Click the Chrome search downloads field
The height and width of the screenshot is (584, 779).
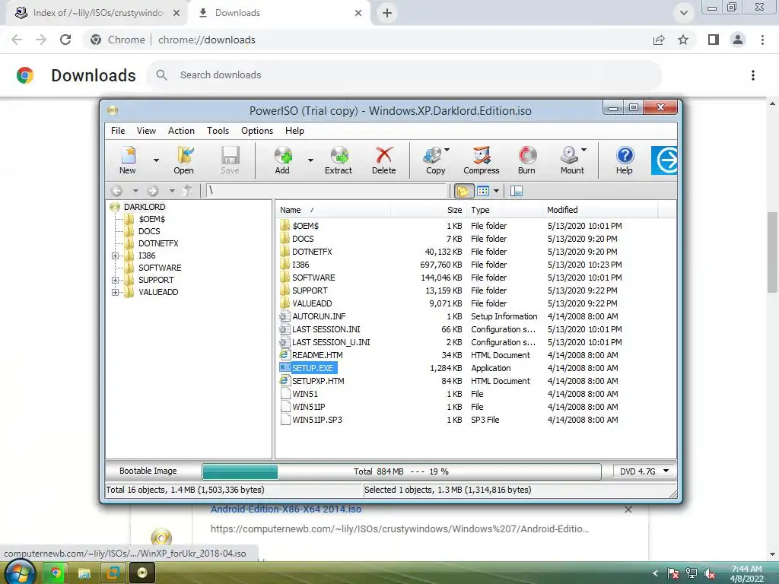click(x=405, y=75)
